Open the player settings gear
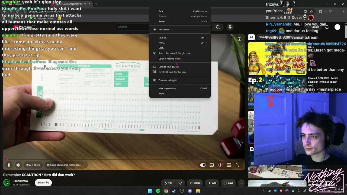Image resolution: width=347 pixels, height=195 pixels. click(220, 165)
